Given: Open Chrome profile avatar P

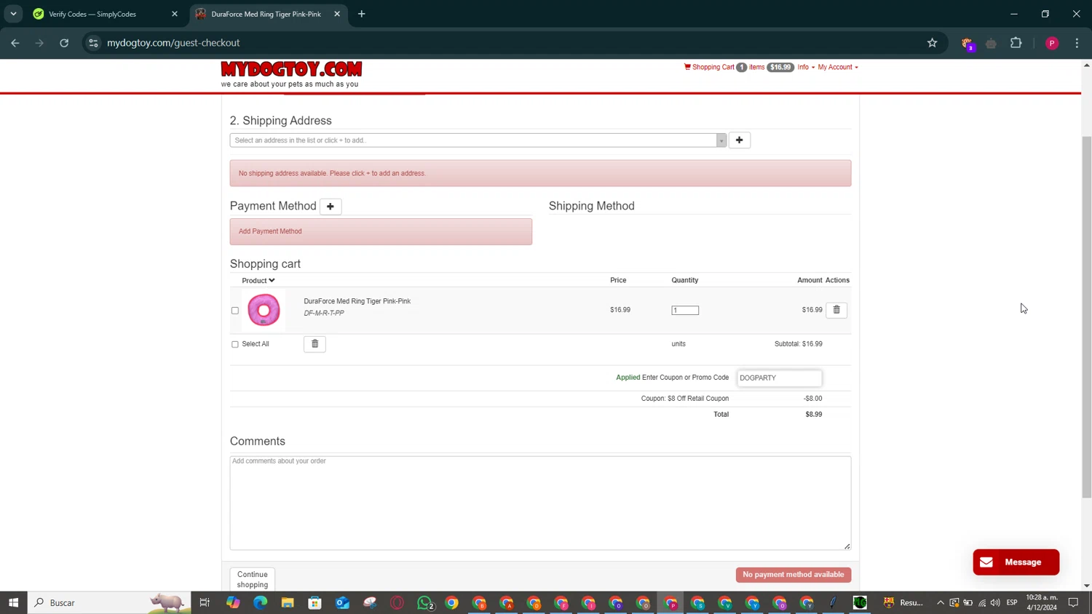Looking at the screenshot, I should [1051, 43].
